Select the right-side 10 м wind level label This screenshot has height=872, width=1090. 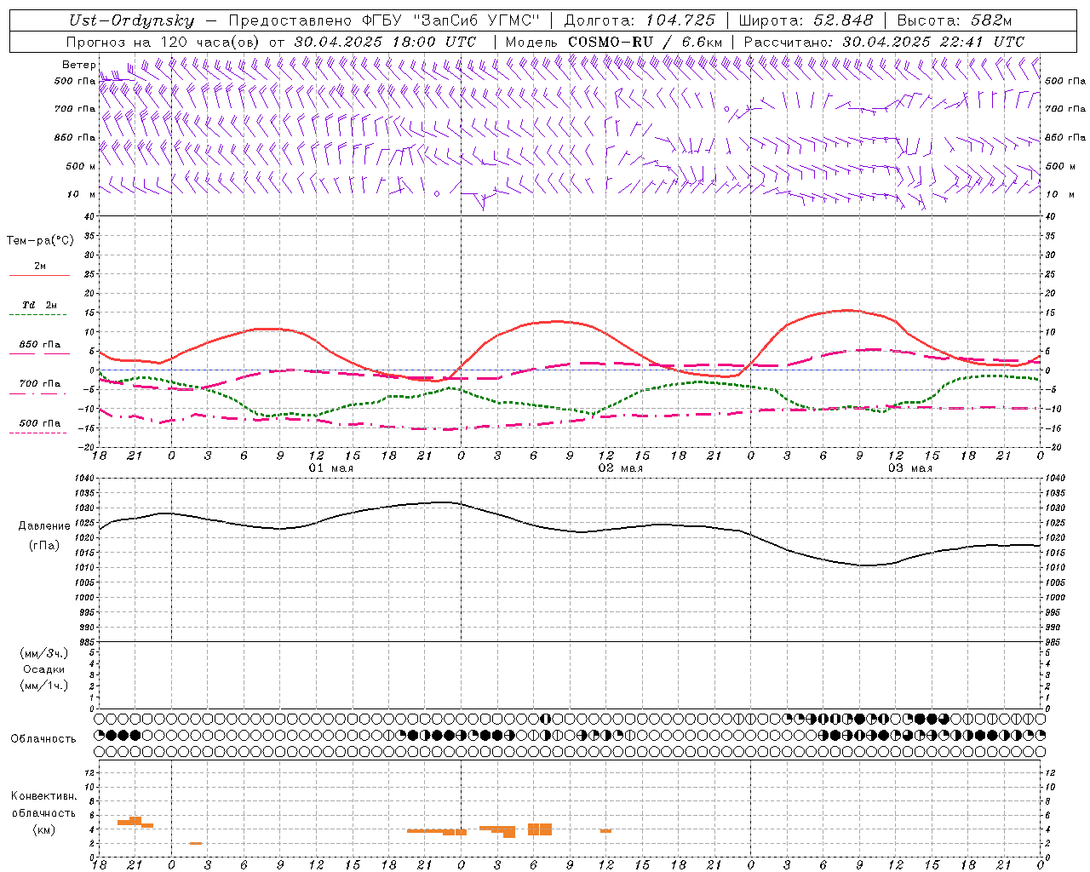pos(1059,194)
